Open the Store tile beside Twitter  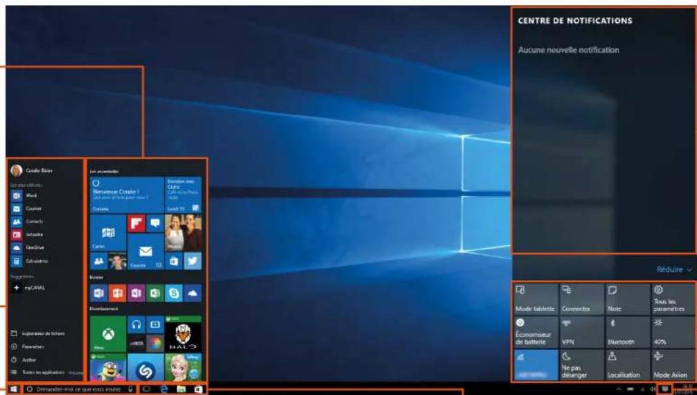click(173, 261)
